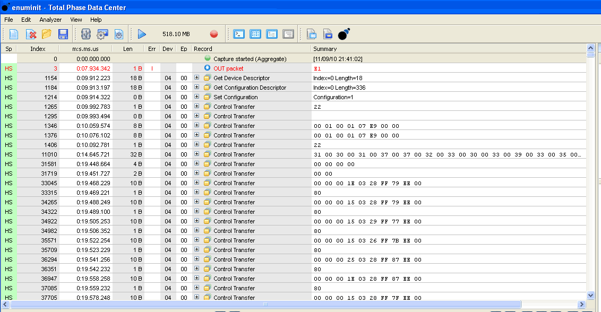
Task: Click index cell 35571
Action: (49, 240)
